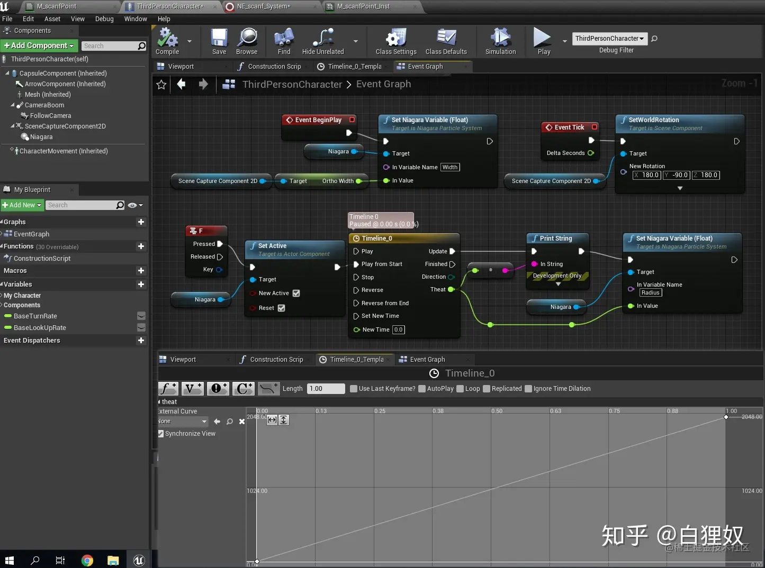Viewport: 765px width, 568px height.
Task: Toggle New Active checkbox on Set Active node
Action: (296, 293)
